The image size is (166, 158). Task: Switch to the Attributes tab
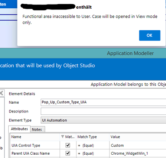tap(20, 129)
